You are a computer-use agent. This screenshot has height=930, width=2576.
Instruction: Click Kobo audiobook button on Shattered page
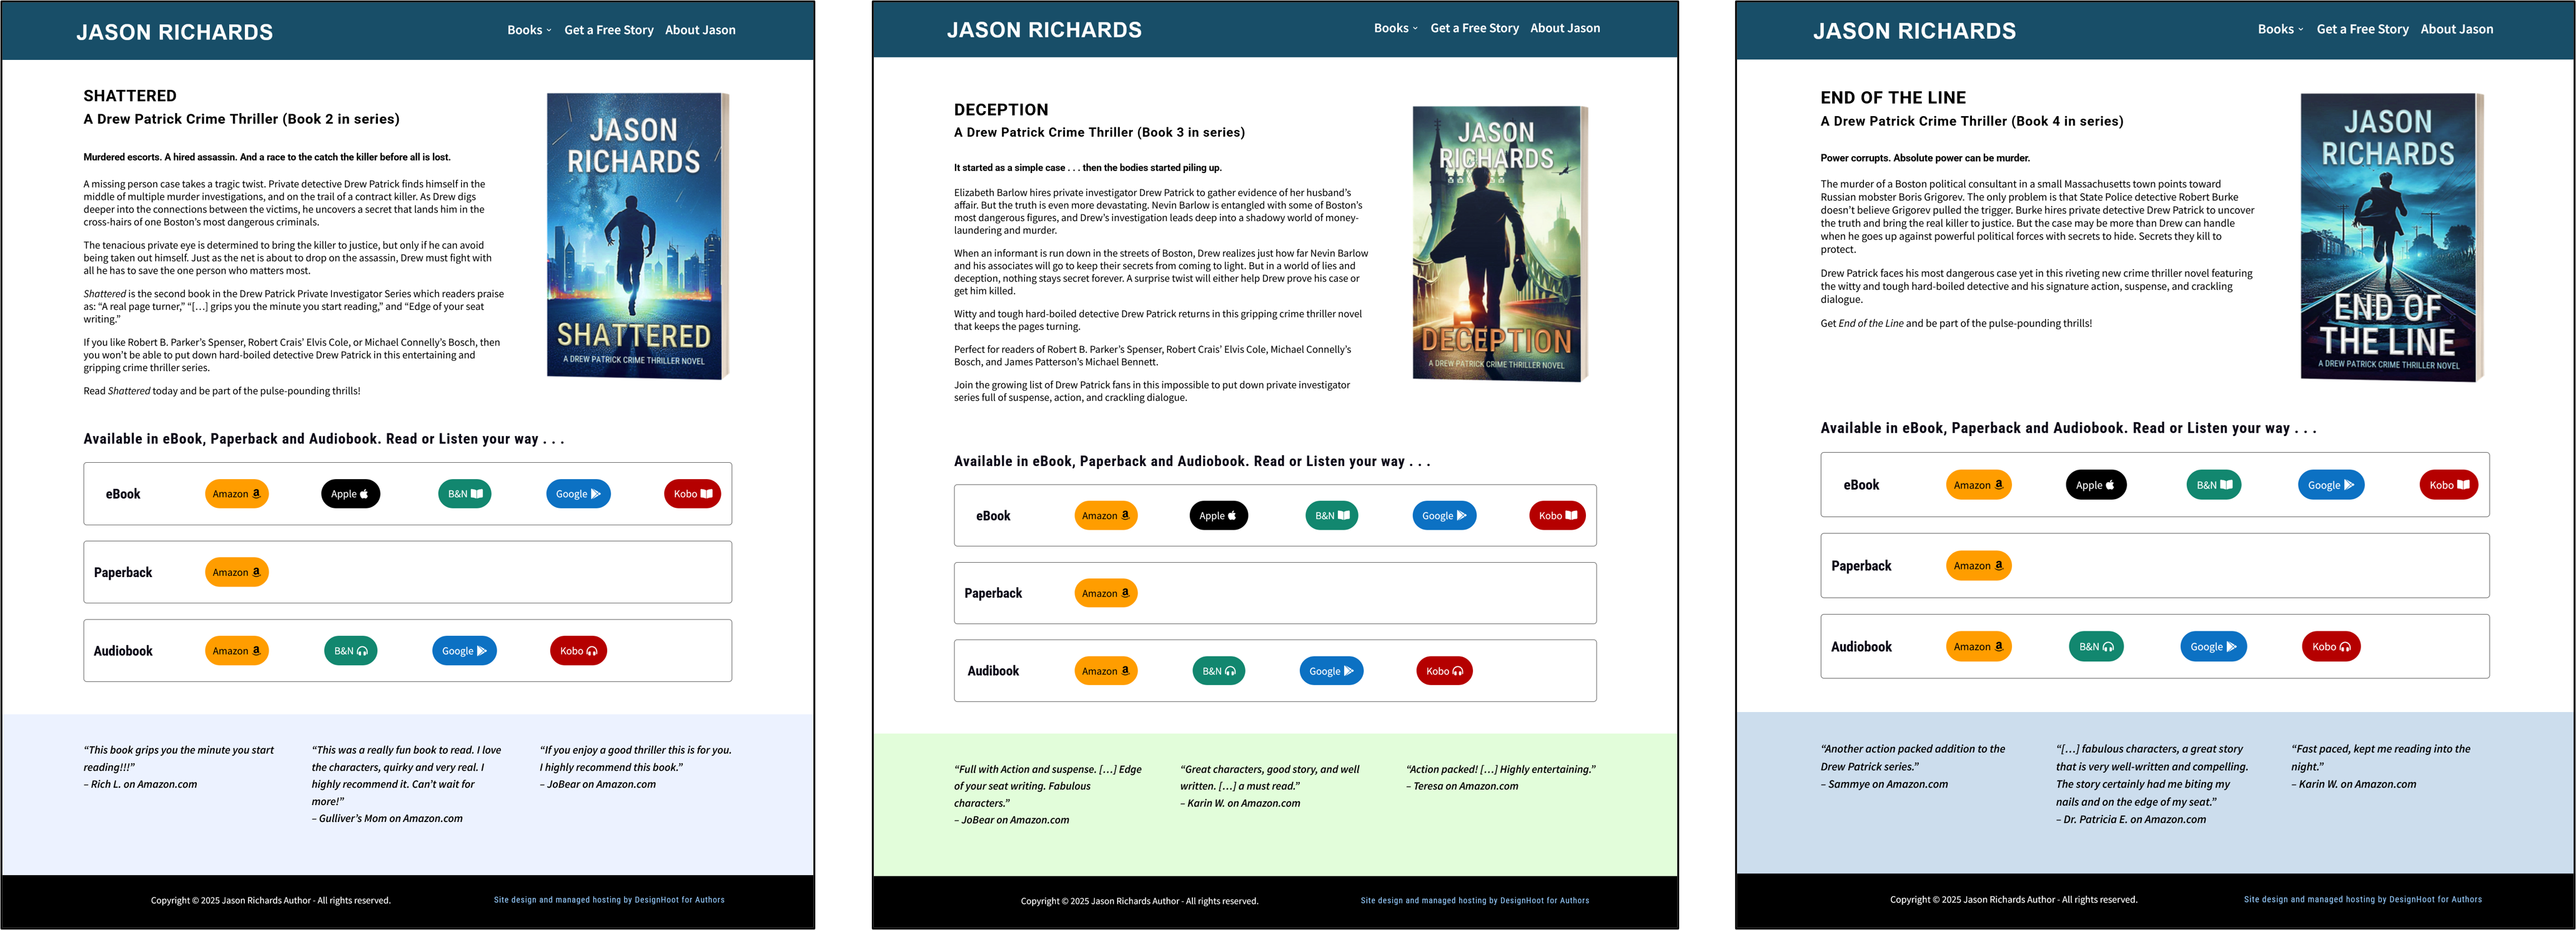[x=578, y=651]
